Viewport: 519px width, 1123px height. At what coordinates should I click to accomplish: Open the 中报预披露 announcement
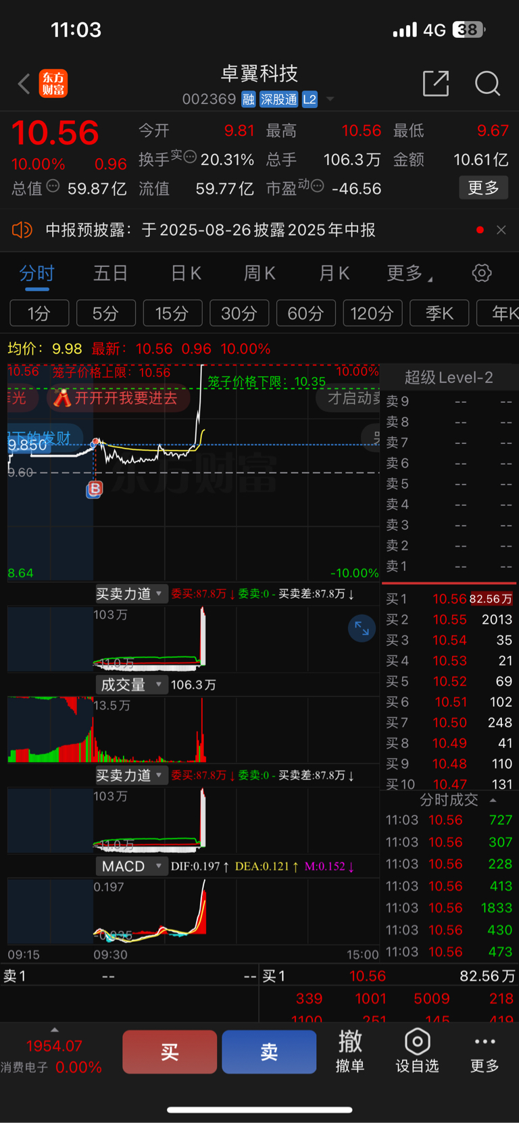(x=210, y=230)
